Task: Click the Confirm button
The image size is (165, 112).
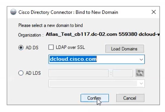Action: (94, 98)
